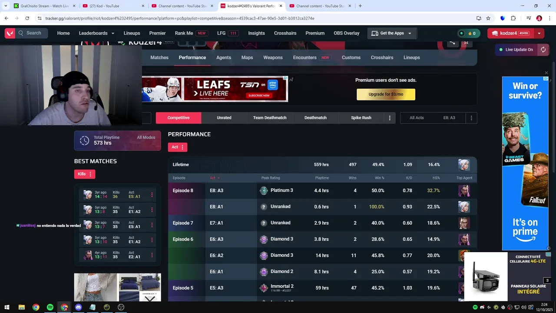556x313 pixels.
Task: Click the Lifetime row top agent portrait
Action: [464, 165]
